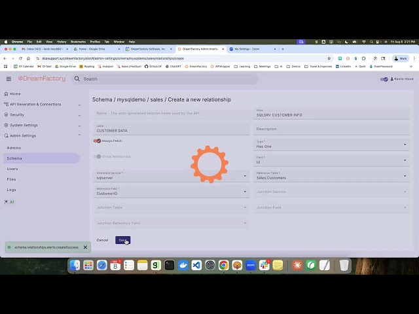Open the AI sidebar item
This screenshot has height=314, width=419.
pos(9,202)
